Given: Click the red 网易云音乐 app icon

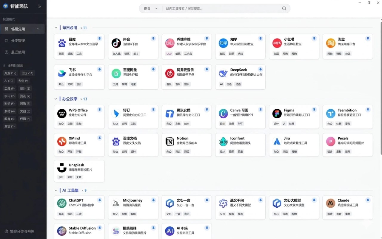Looking at the screenshot, I should click(x=170, y=73).
